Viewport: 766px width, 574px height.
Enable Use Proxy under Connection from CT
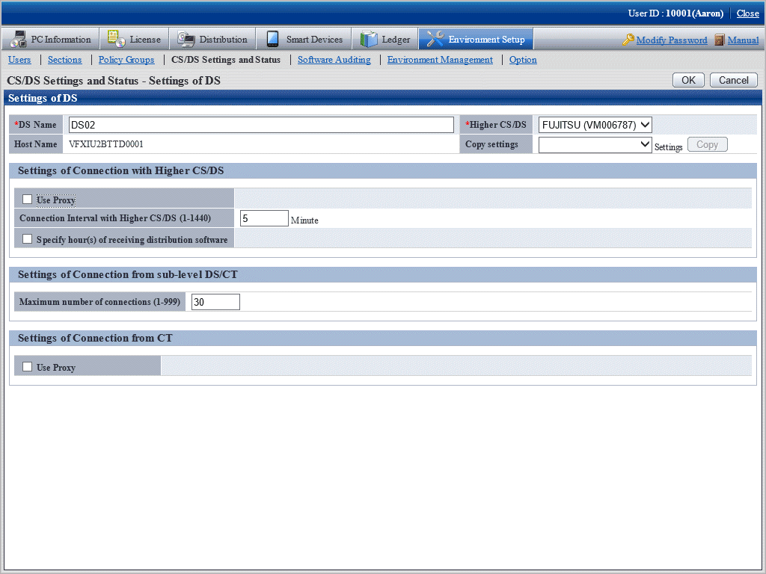pyautogui.click(x=28, y=366)
